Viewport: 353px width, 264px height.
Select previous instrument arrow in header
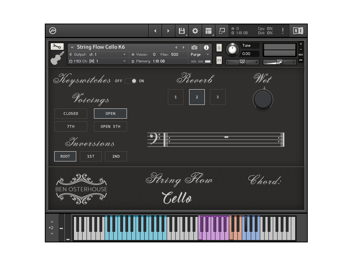coord(176,47)
